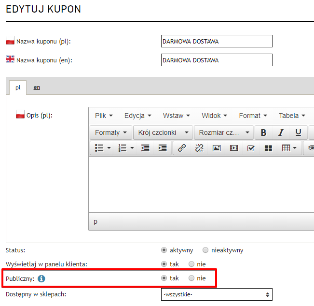The image size is (314, 306).
Task: Expand the Krój czcionki font dropdown
Action: click(161, 132)
